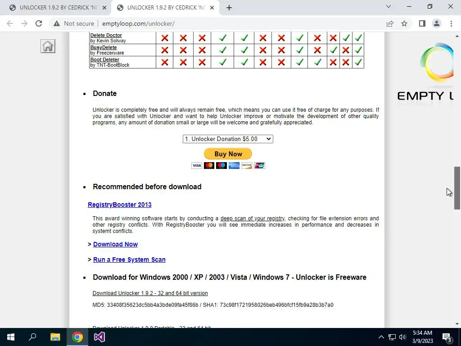Click the Maestro card icon
This screenshot has height=346, width=461.
[x=221, y=166]
